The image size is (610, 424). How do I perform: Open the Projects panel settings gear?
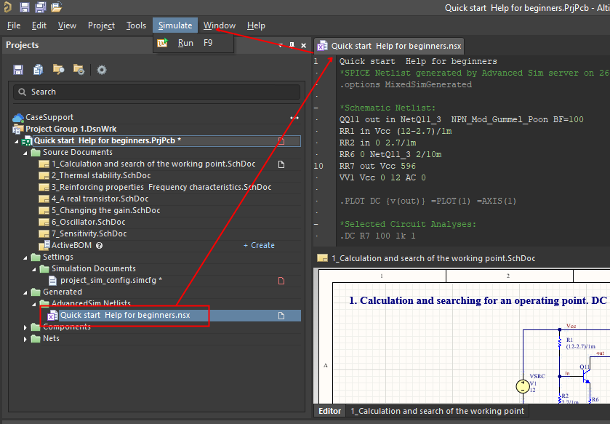point(102,70)
